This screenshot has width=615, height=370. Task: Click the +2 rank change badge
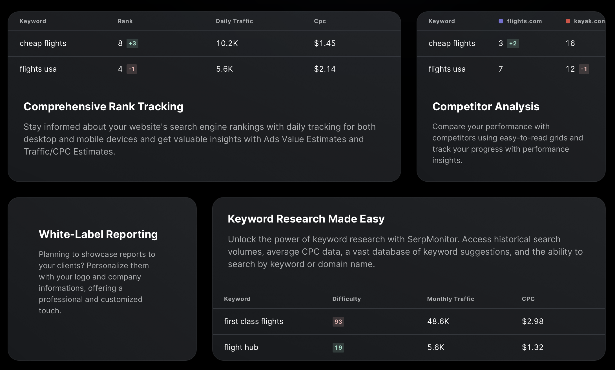pyautogui.click(x=513, y=43)
